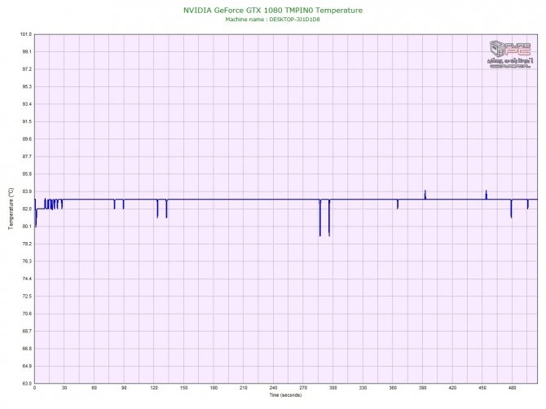Click the 'Temperature (°C)' vertical axis title

(x=11, y=209)
